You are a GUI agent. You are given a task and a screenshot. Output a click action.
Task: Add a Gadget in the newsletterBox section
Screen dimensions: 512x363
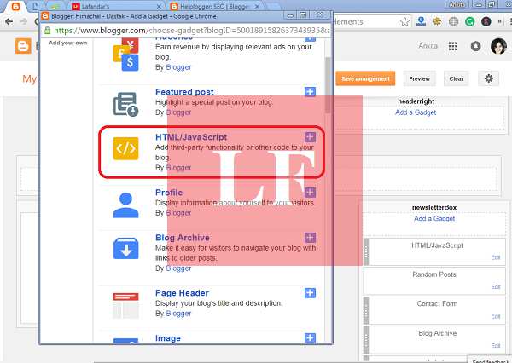tap(434, 218)
